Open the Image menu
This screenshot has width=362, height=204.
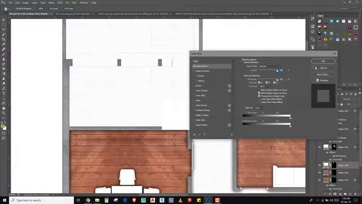point(25,2)
